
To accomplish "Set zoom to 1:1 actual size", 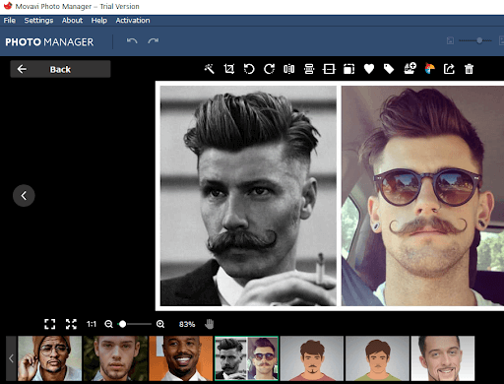I will pyautogui.click(x=92, y=324).
